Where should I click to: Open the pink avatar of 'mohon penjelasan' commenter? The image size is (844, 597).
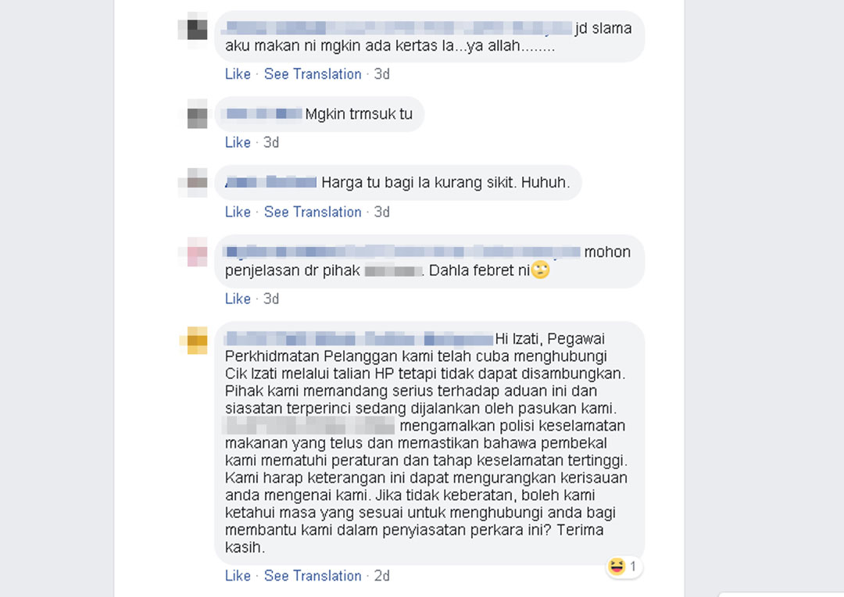pos(193,252)
